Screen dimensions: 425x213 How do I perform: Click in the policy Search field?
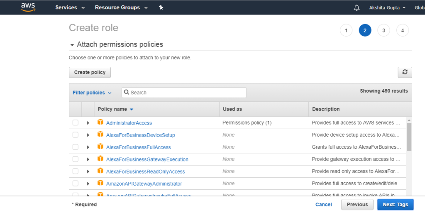[184, 93]
